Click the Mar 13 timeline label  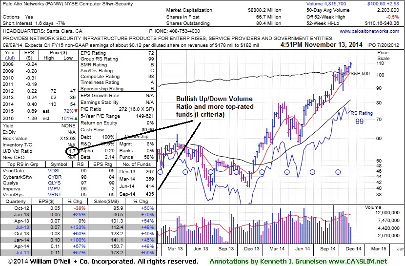tap(175, 249)
